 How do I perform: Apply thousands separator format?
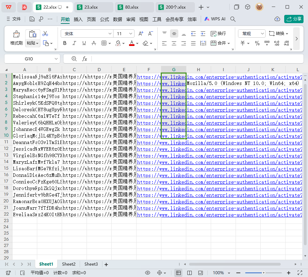tap(267, 43)
